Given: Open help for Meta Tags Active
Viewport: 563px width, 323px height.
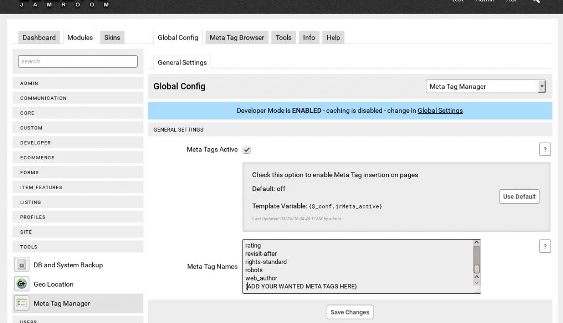Looking at the screenshot, I should coord(545,150).
